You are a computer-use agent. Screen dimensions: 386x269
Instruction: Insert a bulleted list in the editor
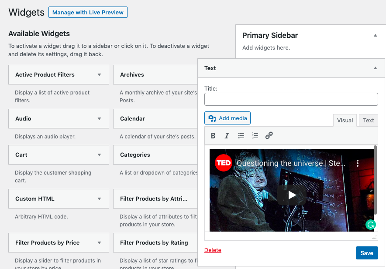(x=241, y=135)
